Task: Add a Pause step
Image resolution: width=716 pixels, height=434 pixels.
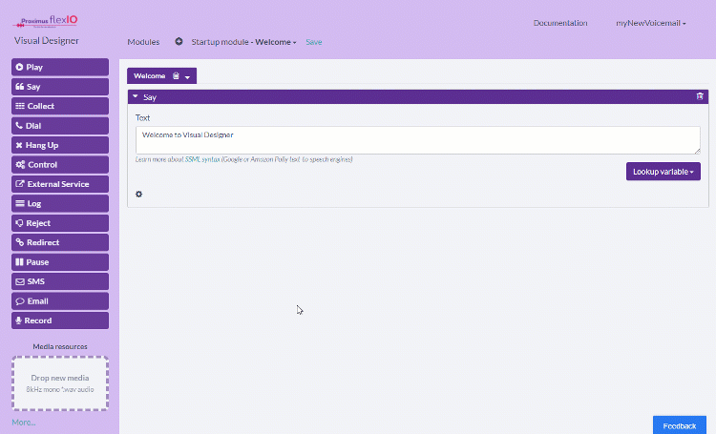Action: (x=60, y=262)
